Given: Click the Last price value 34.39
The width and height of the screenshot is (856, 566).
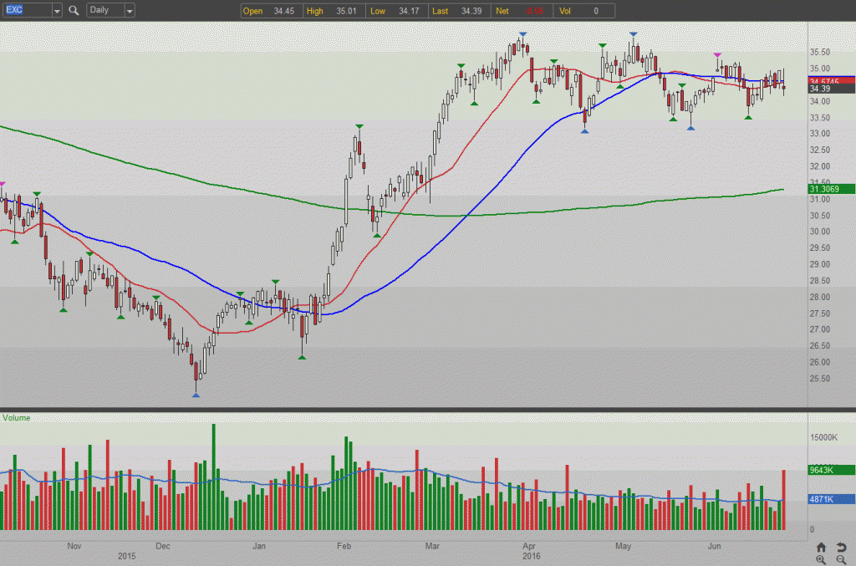Looking at the screenshot, I should [x=471, y=11].
